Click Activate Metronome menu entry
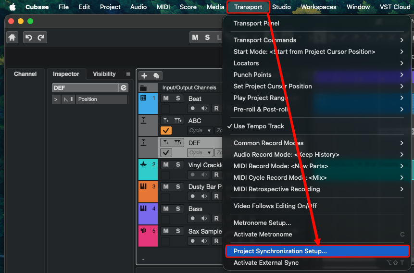 click(x=317, y=234)
